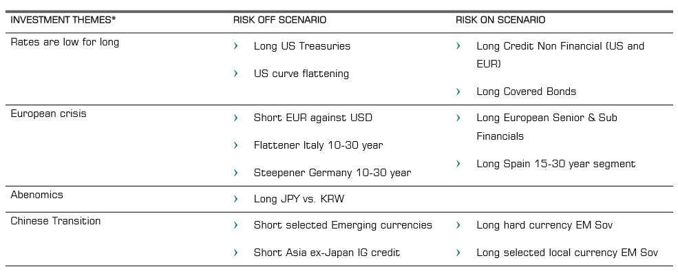This screenshot has height=276, width=678.
Task: Click the arrow bullet before Short EUR against USD
Action: pyautogui.click(x=236, y=118)
